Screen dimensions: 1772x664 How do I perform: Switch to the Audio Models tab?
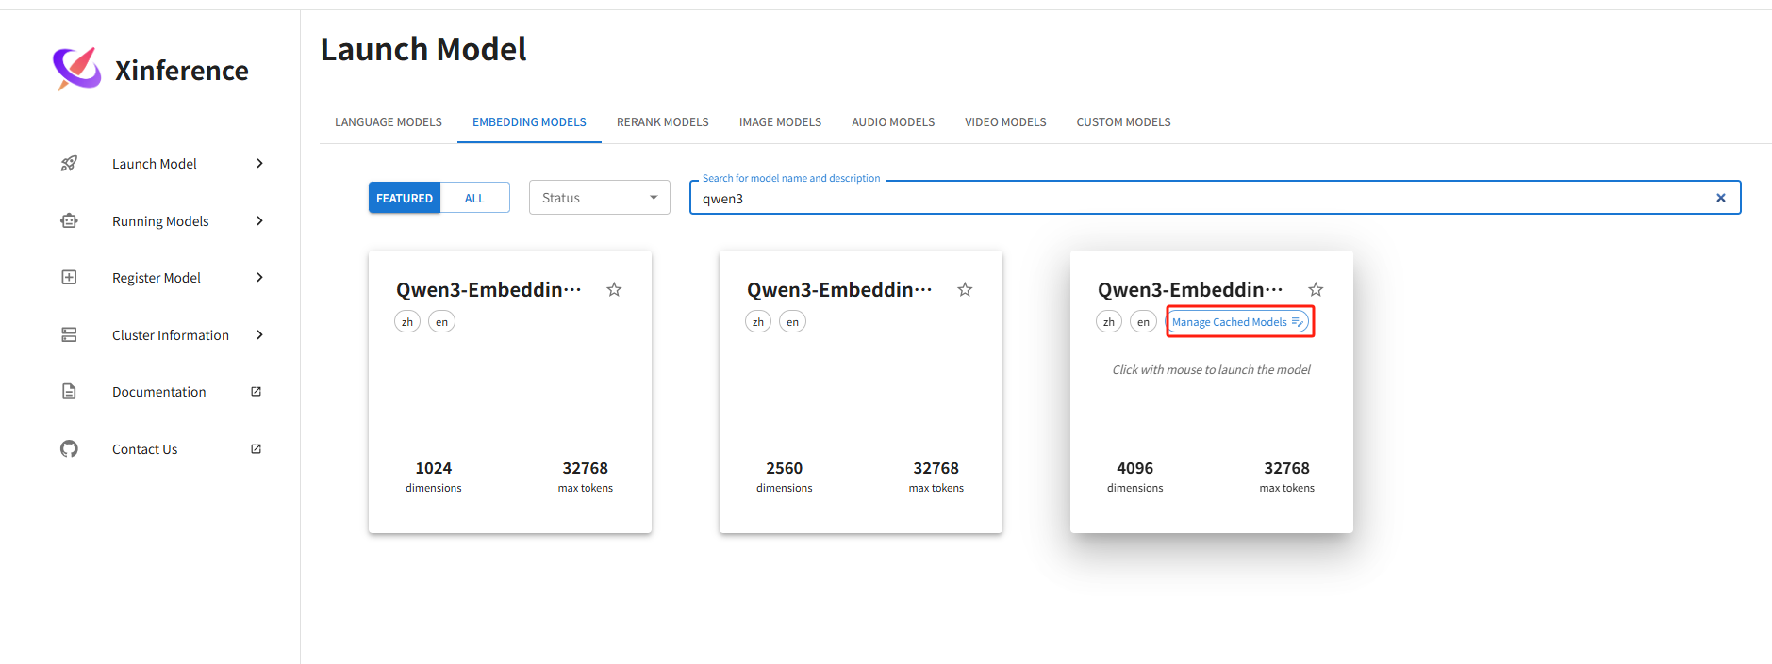[x=893, y=122]
